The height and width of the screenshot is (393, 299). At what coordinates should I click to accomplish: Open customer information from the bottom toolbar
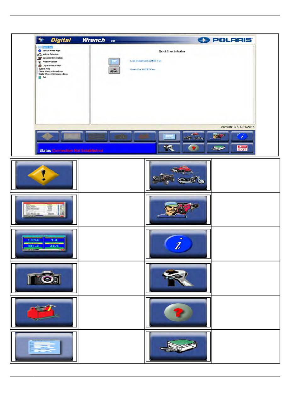[218, 137]
